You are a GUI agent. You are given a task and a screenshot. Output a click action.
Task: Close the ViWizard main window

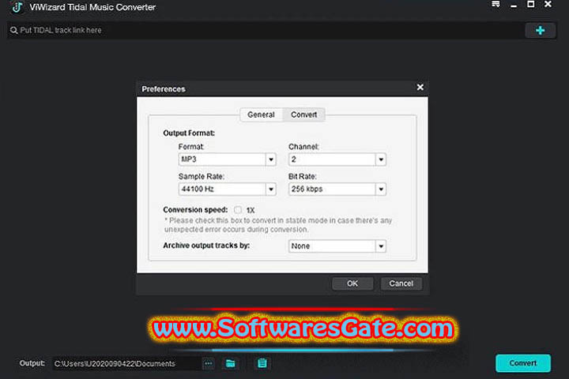point(548,5)
